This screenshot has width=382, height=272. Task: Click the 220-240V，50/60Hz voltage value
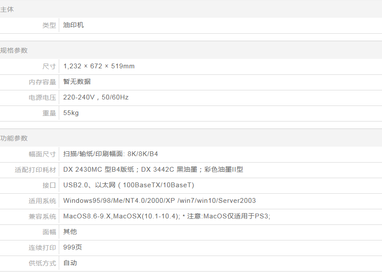[96, 97]
